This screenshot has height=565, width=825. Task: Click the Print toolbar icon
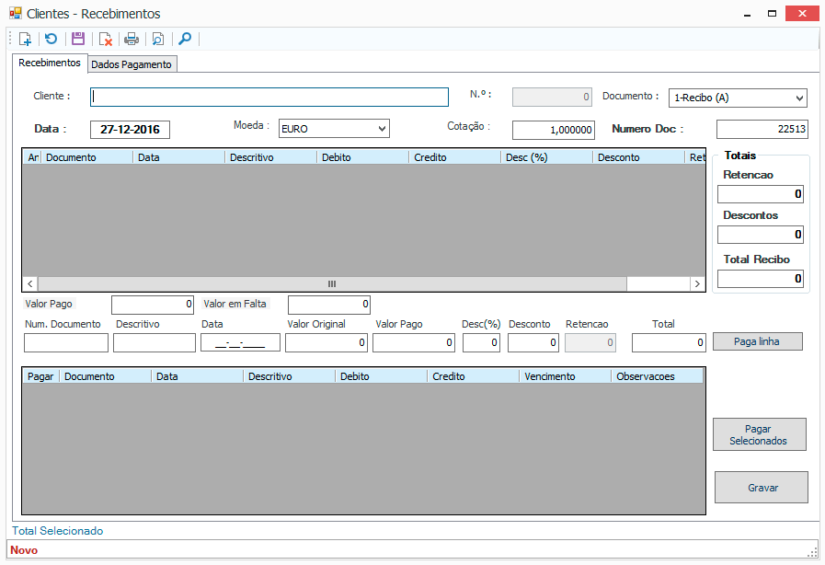[132, 39]
